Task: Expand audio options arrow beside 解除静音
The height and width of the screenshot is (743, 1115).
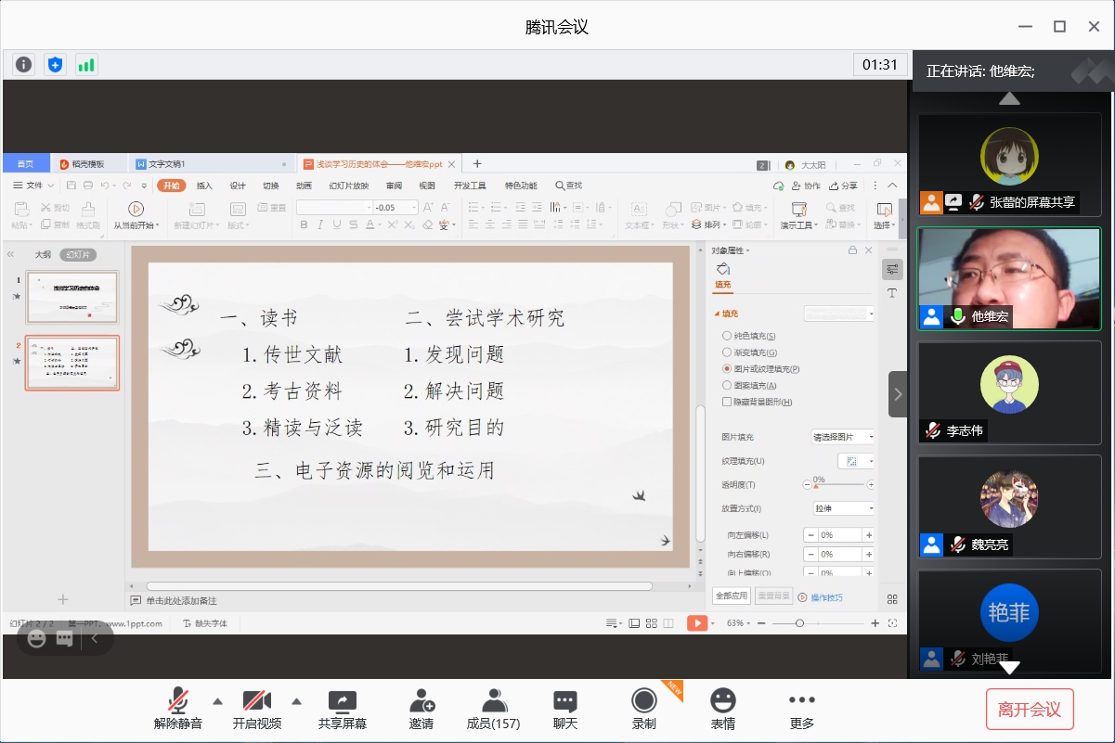Action: (x=217, y=700)
